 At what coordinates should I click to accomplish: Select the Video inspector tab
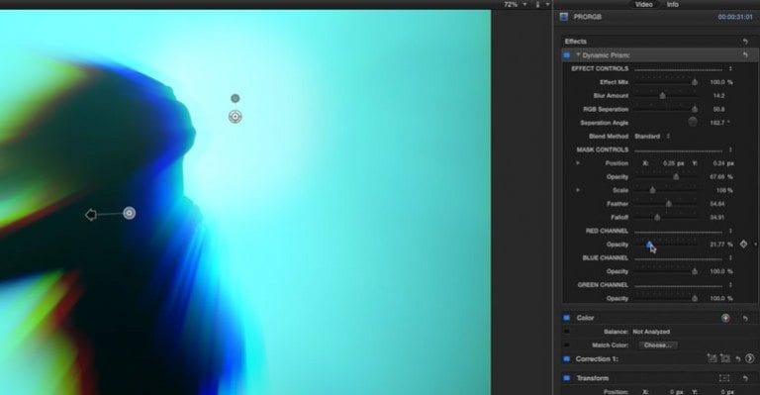tap(643, 4)
